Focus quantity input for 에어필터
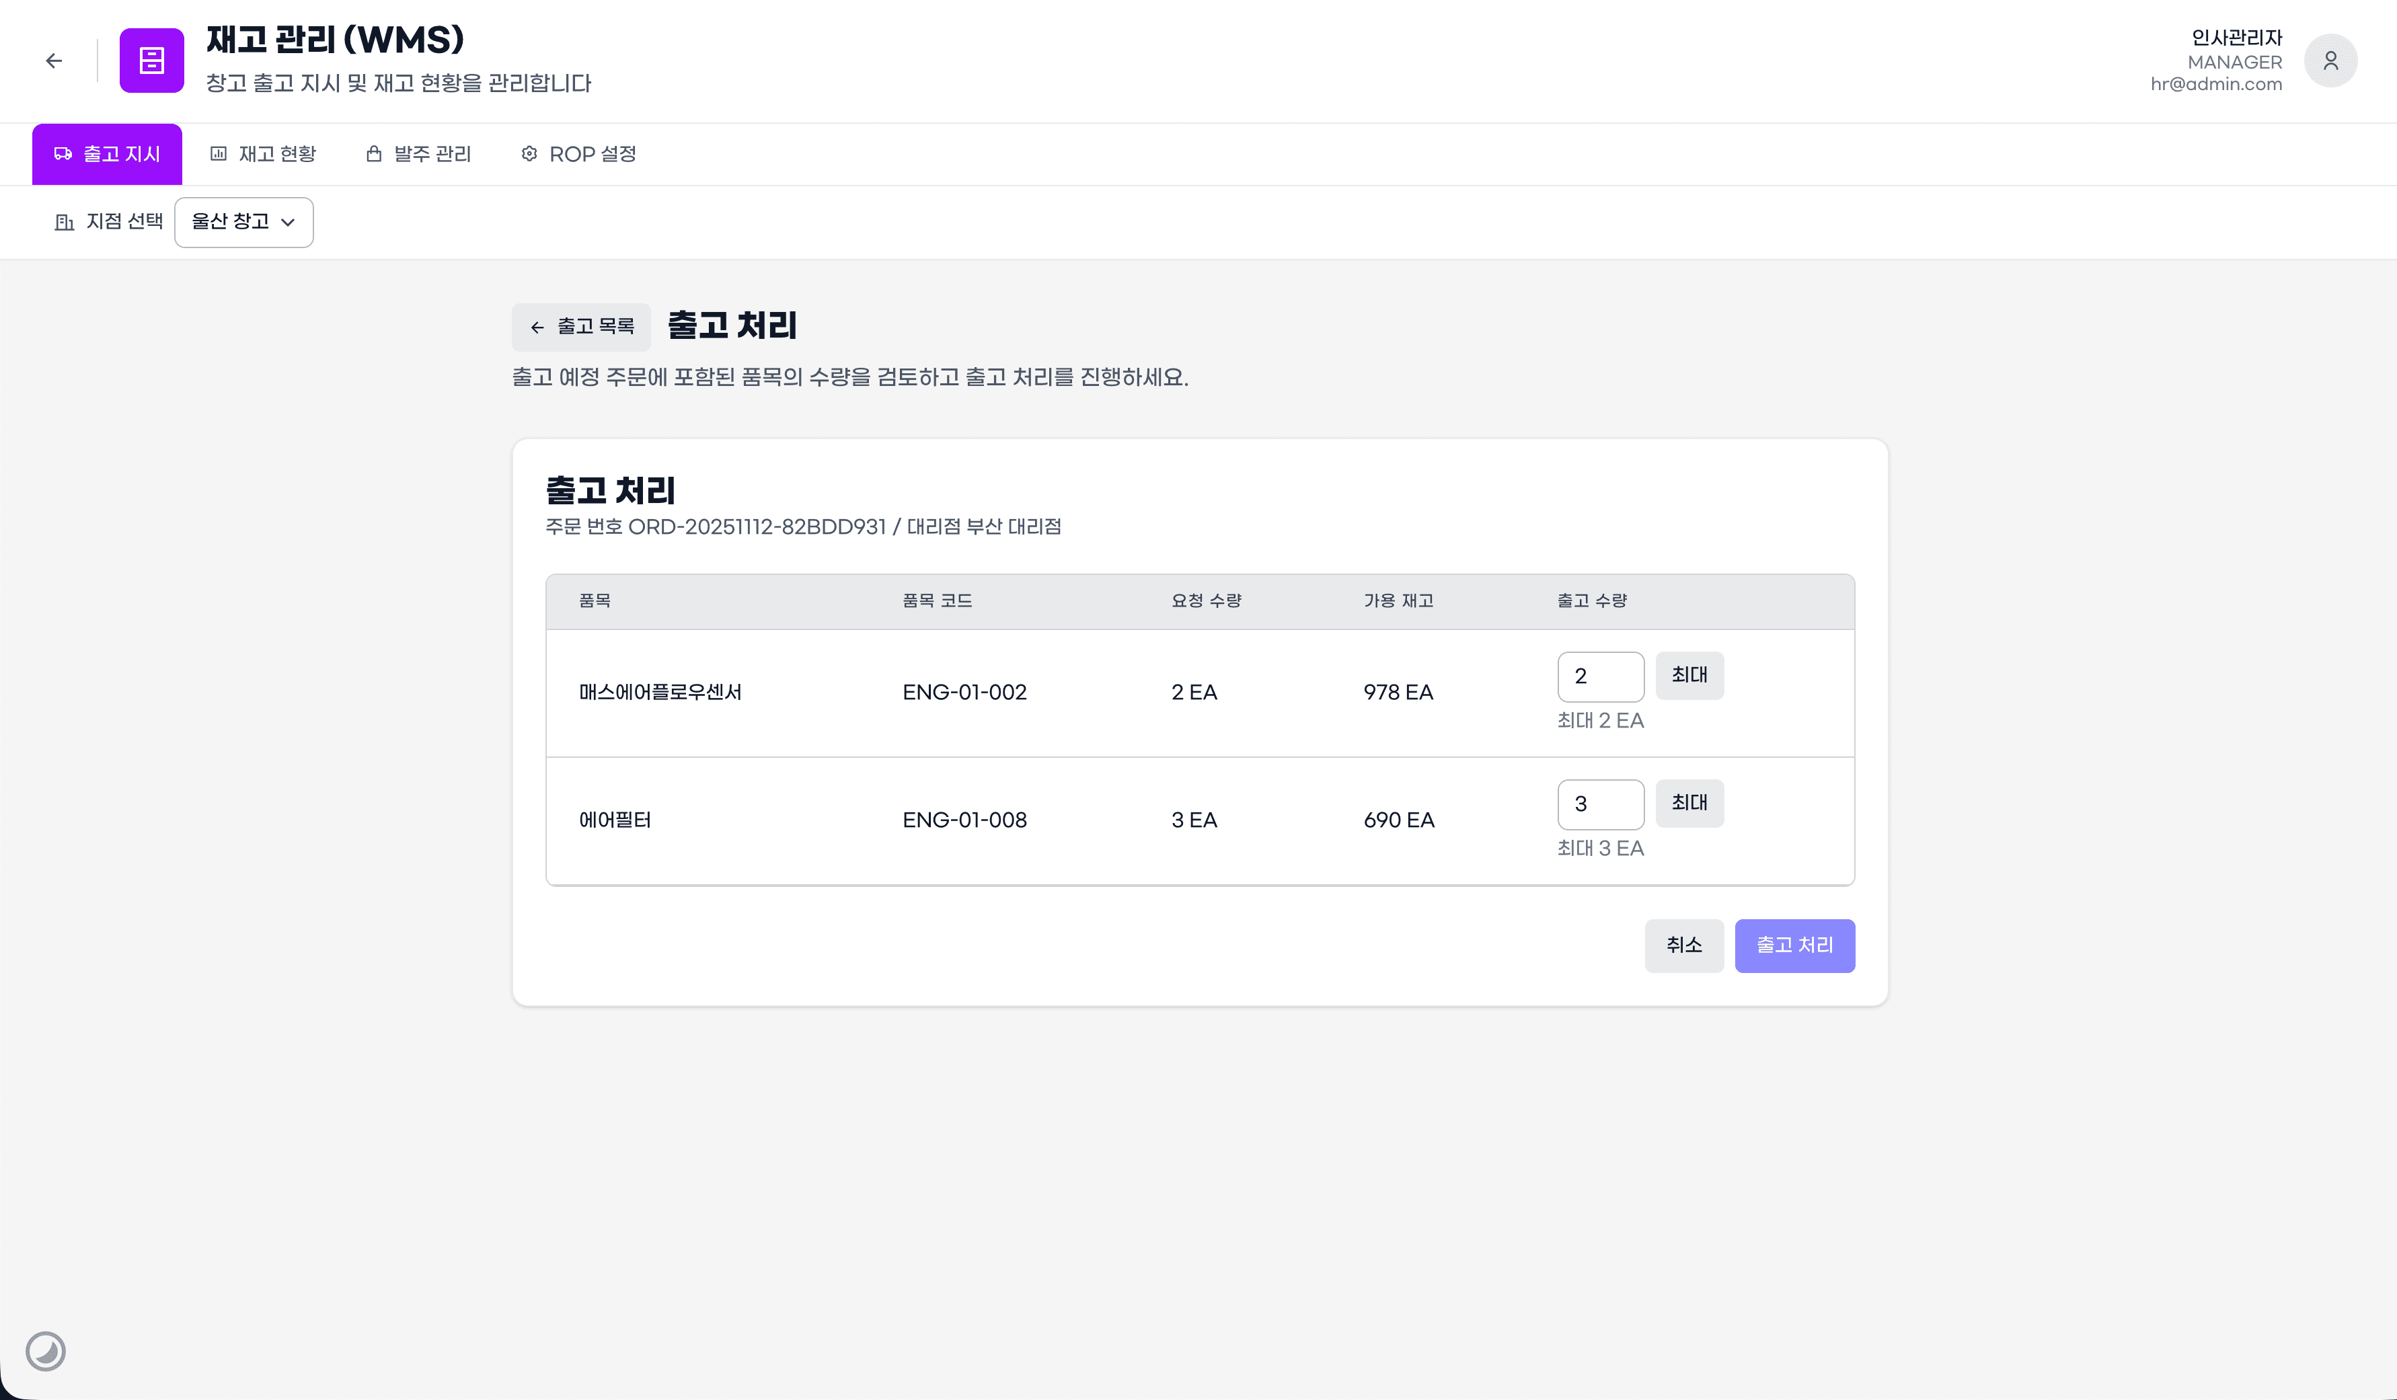Screen dimensions: 2397x1400 [x=1600, y=804]
